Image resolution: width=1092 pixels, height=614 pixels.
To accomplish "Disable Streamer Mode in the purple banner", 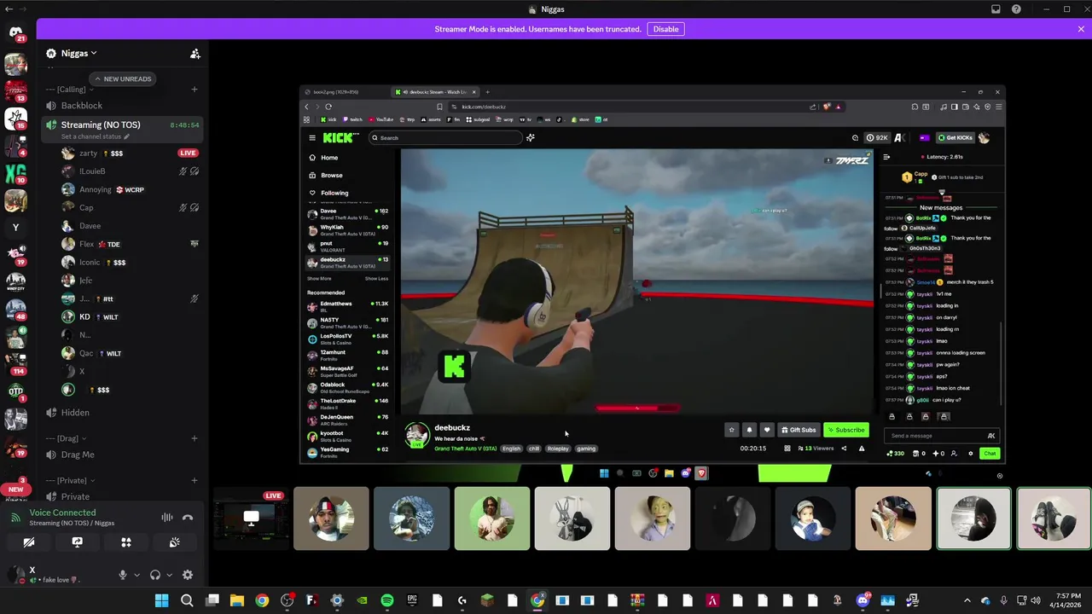I will tap(665, 29).
